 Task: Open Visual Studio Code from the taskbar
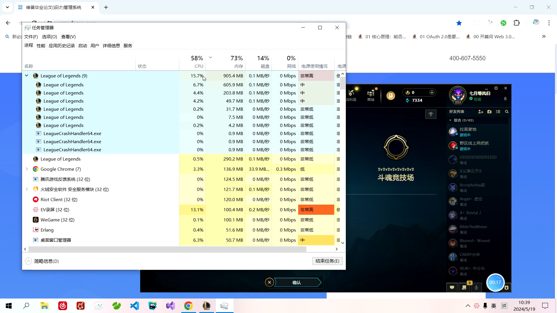coord(135,306)
